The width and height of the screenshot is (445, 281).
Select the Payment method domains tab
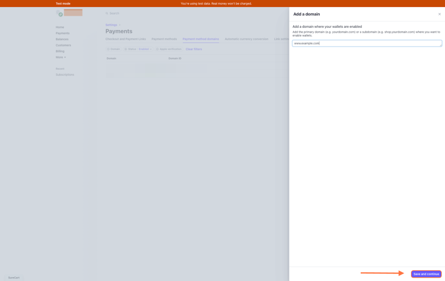pos(201,39)
